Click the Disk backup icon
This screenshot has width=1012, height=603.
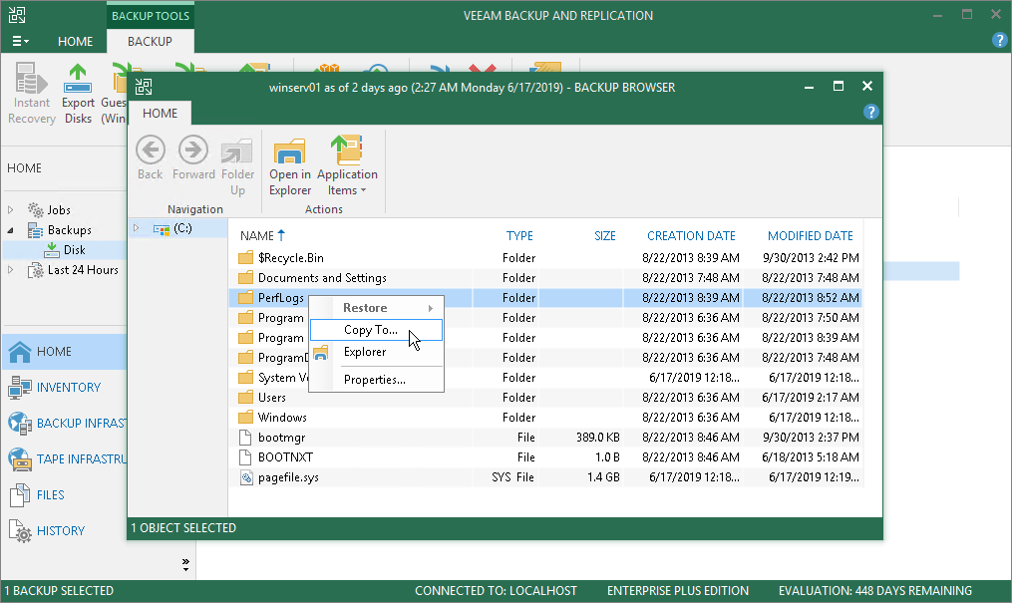(x=52, y=250)
